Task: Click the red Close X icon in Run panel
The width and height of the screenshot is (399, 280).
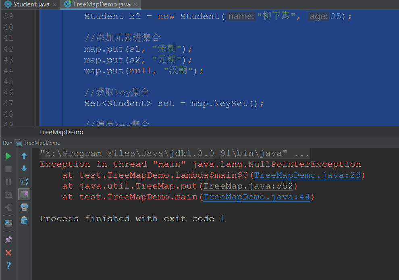Action: (x=8, y=253)
